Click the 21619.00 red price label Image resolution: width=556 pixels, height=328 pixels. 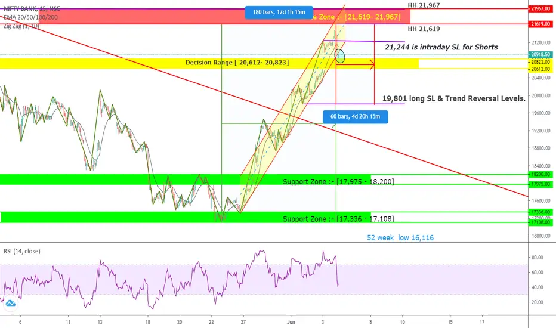tap(540, 24)
